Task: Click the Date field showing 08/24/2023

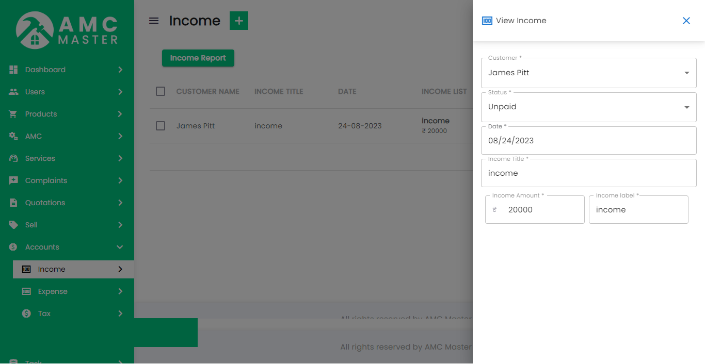Action: point(588,141)
